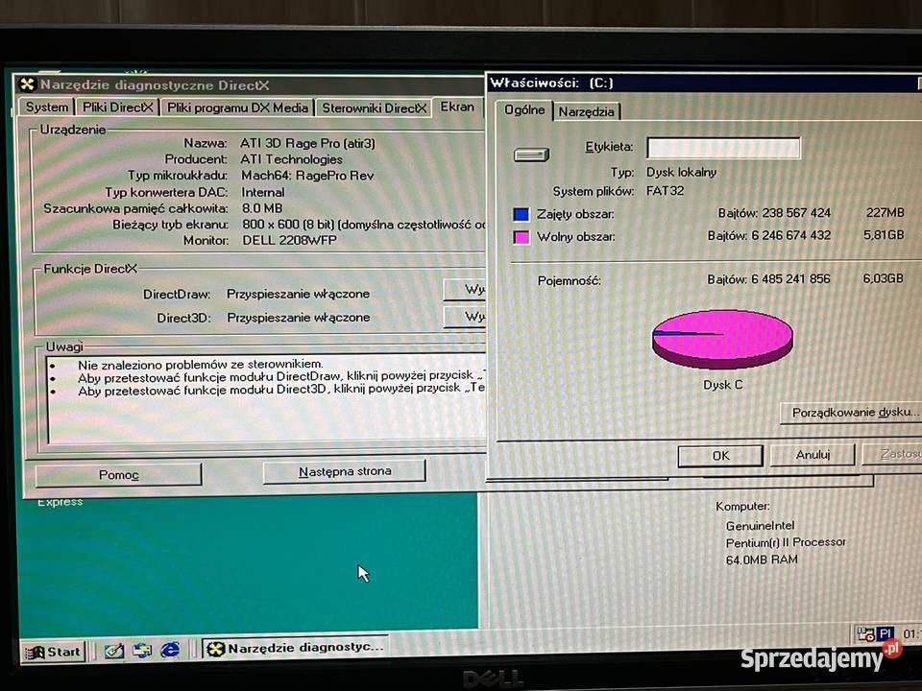Click the Direct3D test button
The image size is (922, 691).
pyautogui.click(x=466, y=317)
